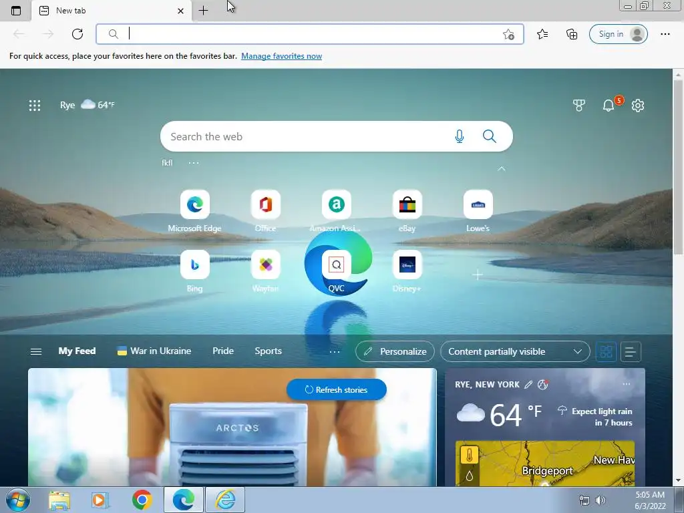Click the Personalize button
This screenshot has height=513, width=684.
pos(395,351)
